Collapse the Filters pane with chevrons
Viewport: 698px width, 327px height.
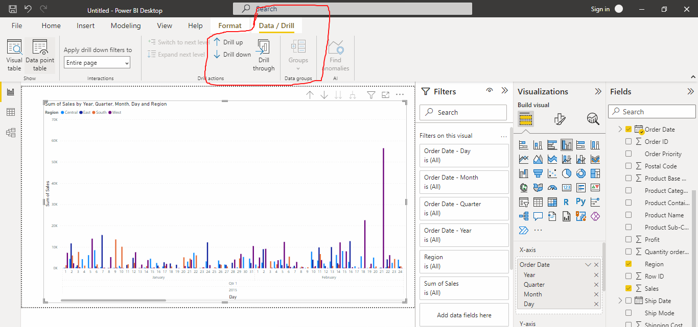click(x=505, y=91)
